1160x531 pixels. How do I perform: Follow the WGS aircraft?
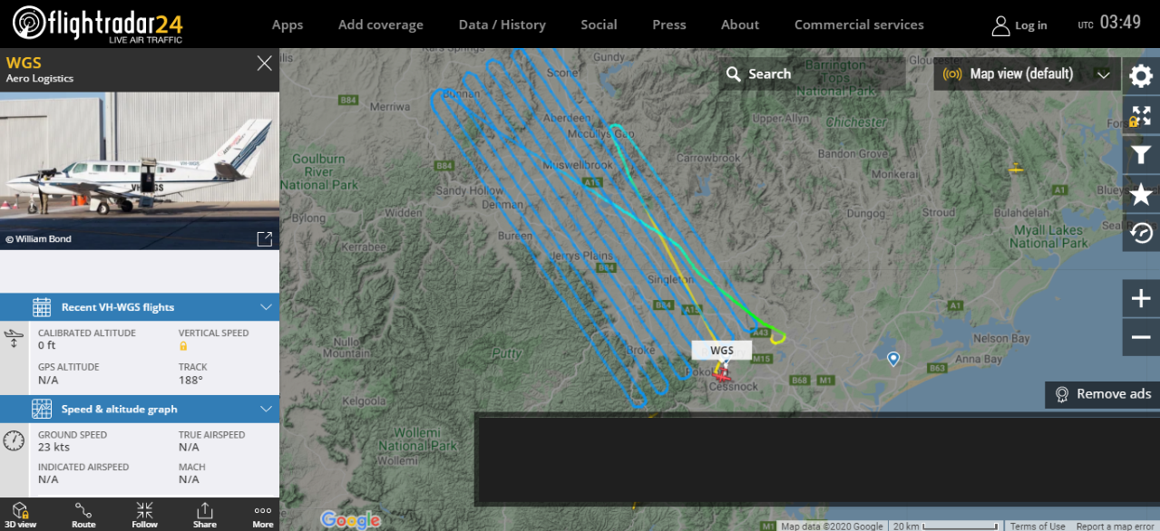144,515
